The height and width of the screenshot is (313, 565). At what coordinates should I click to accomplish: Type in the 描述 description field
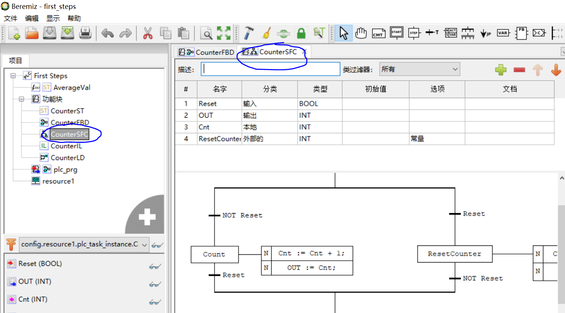coord(270,69)
